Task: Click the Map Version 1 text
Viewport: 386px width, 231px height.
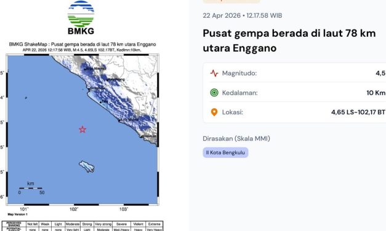Action: click(17, 214)
